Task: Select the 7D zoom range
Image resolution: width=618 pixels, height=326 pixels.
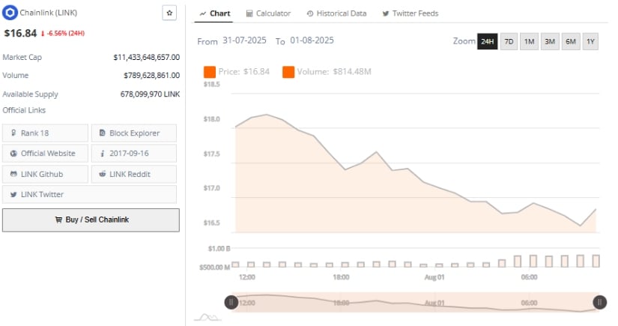Action: [509, 41]
